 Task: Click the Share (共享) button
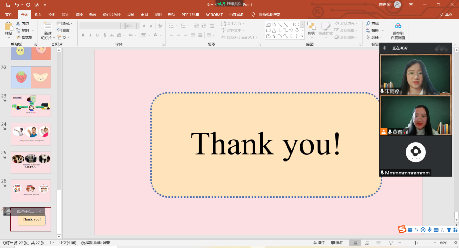446,15
